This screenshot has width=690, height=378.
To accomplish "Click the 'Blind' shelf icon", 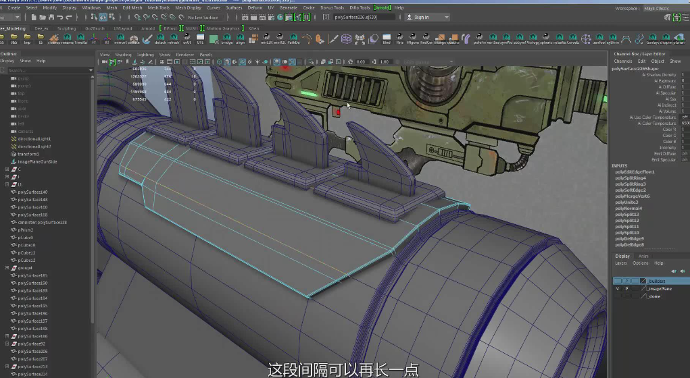I will 387,38.
